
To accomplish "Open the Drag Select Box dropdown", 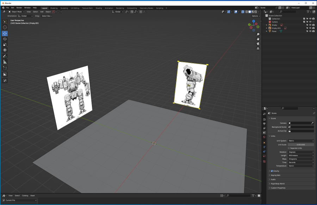I will tap(47, 16).
